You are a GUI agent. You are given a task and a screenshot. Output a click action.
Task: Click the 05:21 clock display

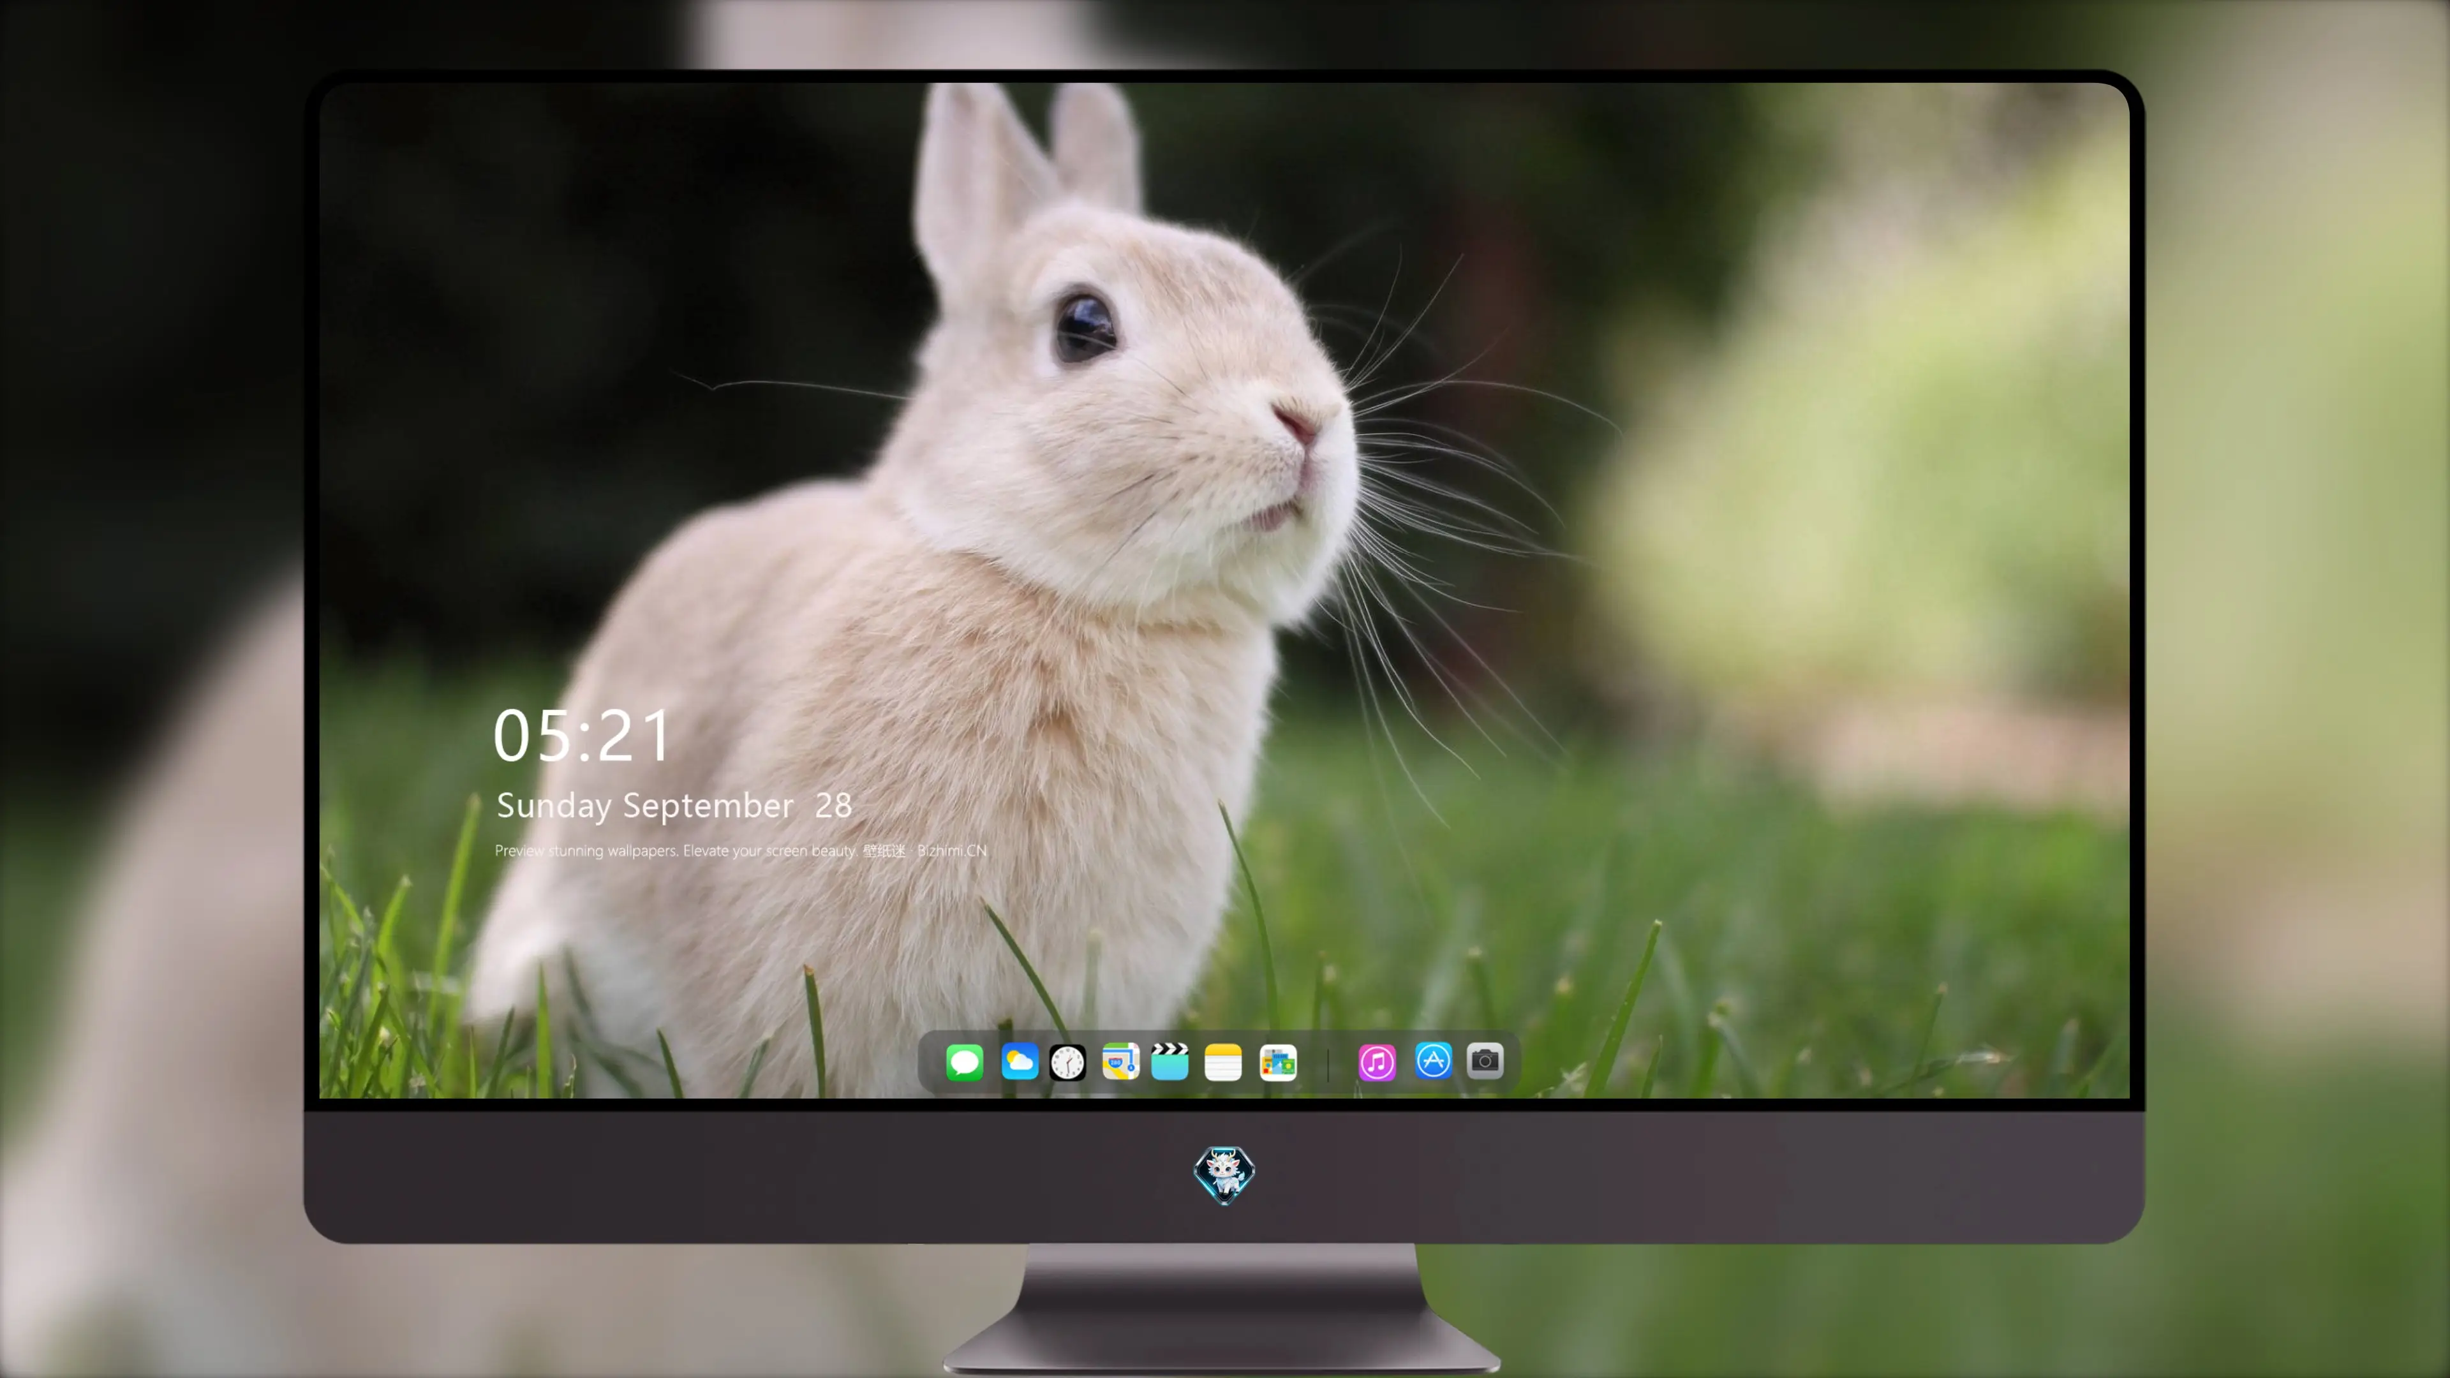582,735
